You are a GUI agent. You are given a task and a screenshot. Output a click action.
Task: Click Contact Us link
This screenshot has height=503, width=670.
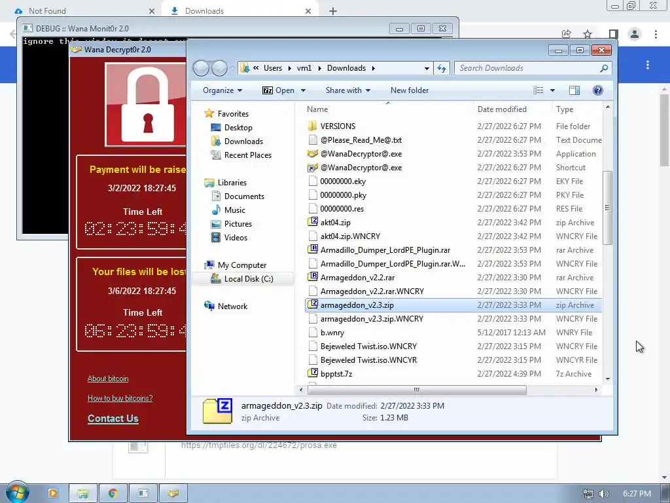[113, 419]
